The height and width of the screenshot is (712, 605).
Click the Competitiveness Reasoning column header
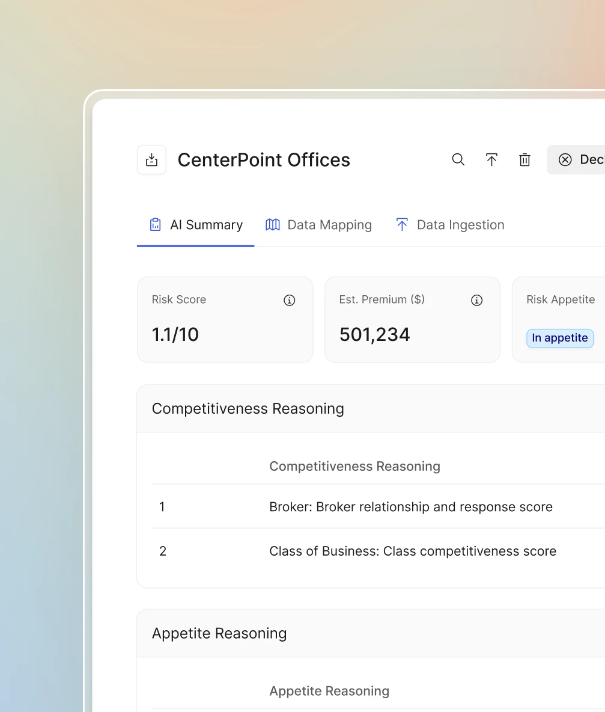coord(354,466)
